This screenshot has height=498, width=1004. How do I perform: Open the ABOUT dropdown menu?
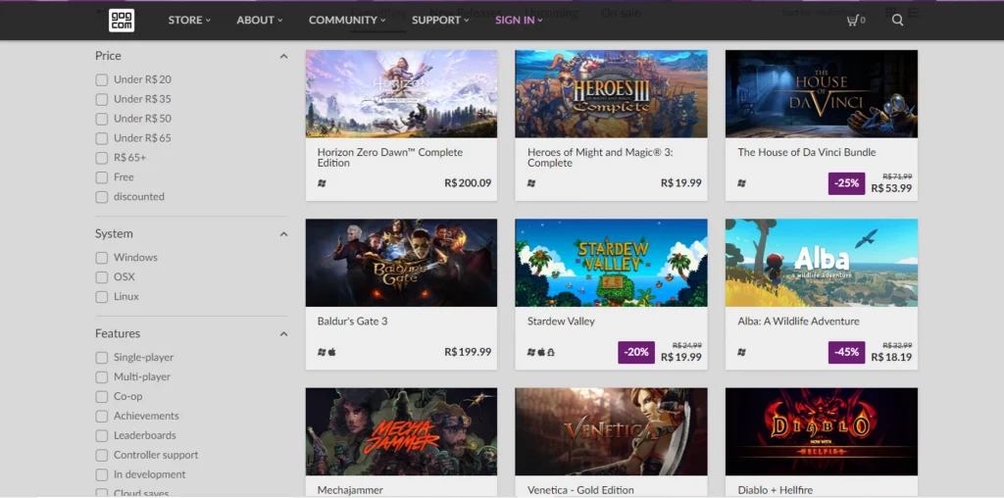pos(259,20)
